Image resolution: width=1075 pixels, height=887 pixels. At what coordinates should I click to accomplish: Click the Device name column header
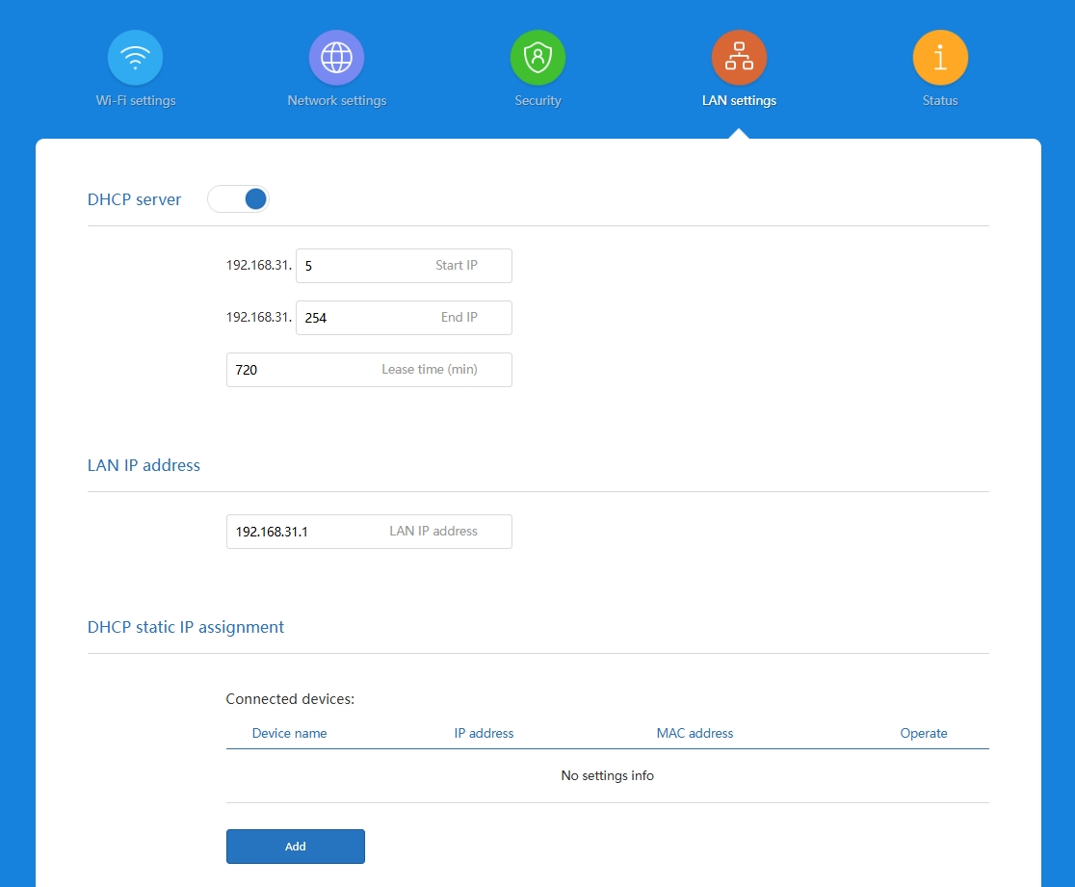click(289, 733)
